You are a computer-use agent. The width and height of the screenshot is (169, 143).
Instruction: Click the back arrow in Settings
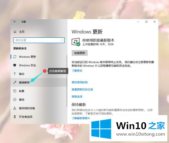coord(15,21)
